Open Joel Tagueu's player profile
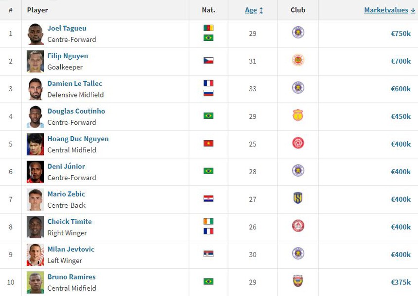Screen dimensions: 418x296 pos(67,28)
